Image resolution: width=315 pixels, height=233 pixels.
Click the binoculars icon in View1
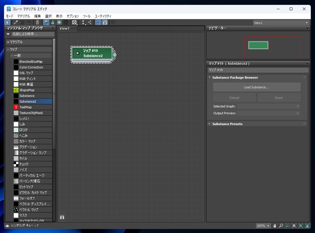point(62,217)
